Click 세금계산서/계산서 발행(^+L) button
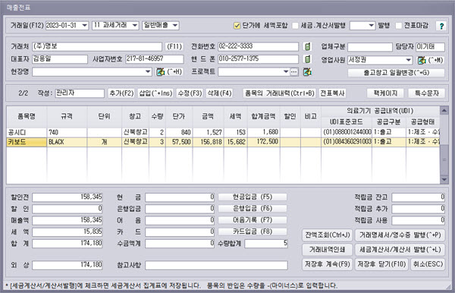 pos(400,250)
